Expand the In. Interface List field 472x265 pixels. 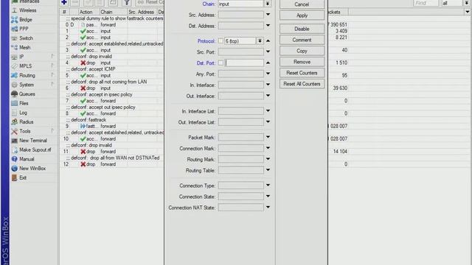(268, 111)
